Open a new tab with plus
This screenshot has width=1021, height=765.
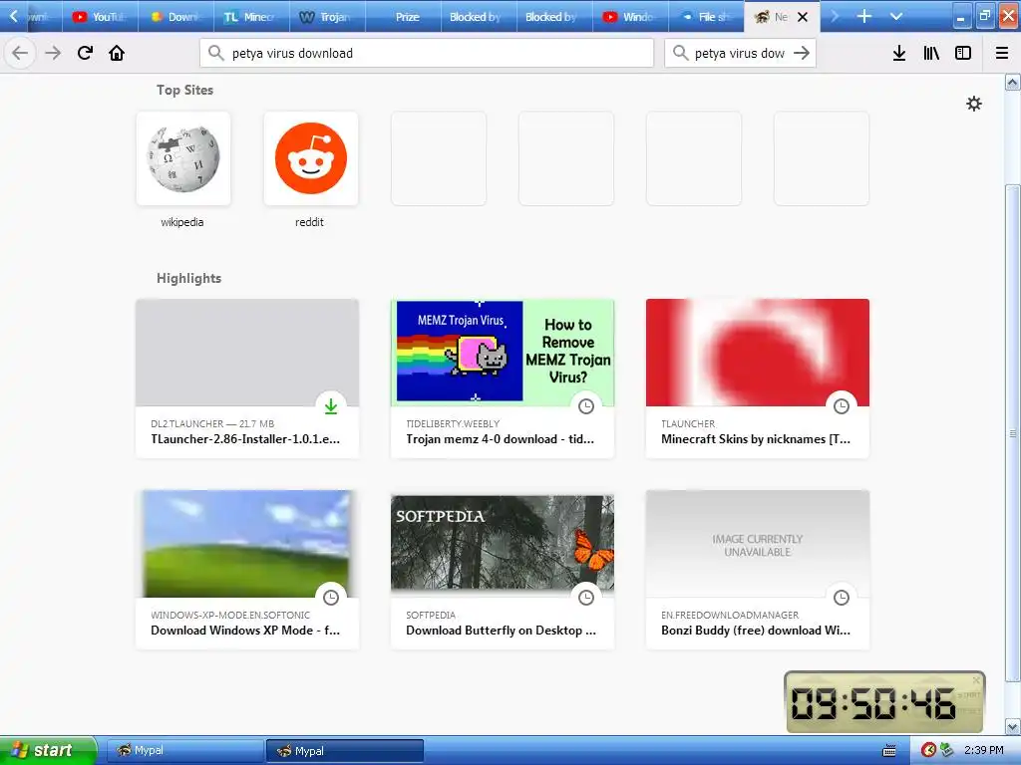[x=864, y=16]
